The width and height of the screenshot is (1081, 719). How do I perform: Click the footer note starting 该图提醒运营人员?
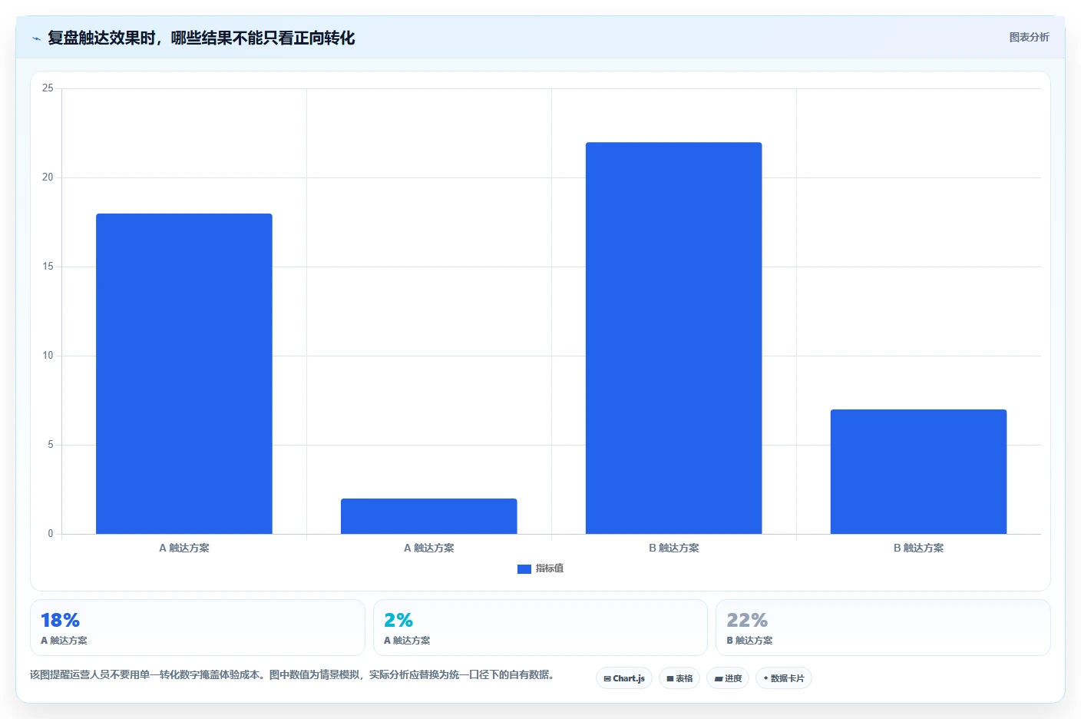(x=292, y=674)
